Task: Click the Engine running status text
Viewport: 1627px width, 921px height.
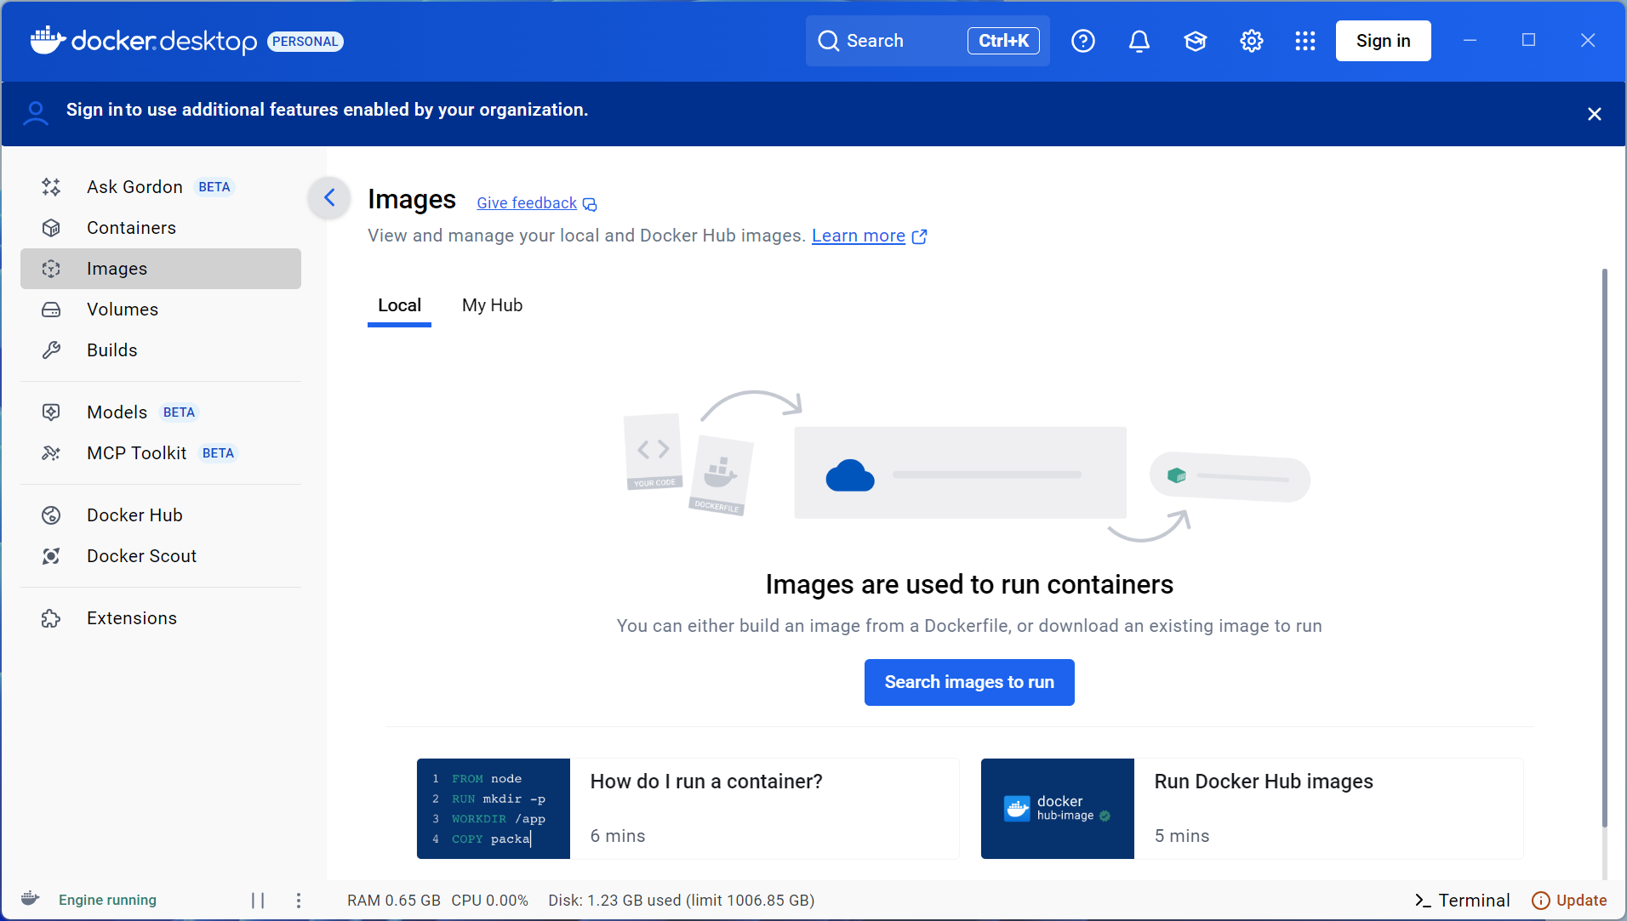Action: coord(107,900)
